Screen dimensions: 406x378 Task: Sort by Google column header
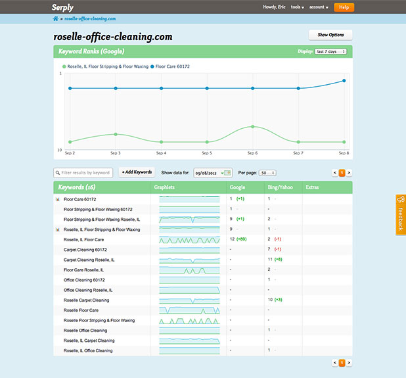(x=237, y=187)
